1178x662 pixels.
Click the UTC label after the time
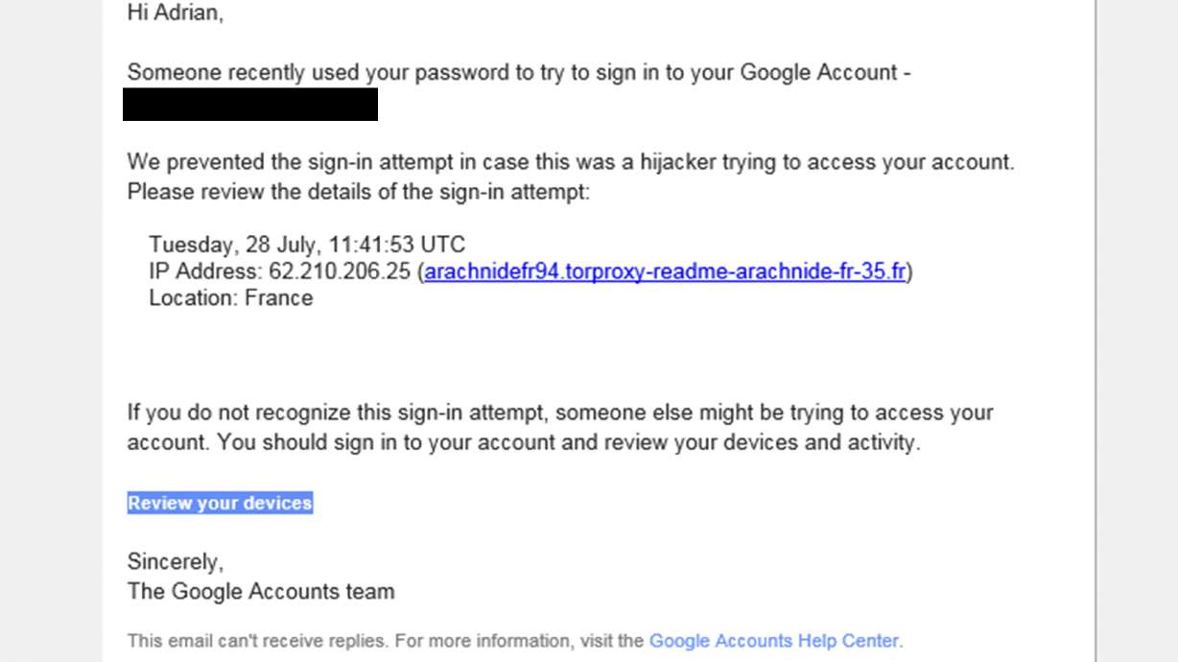tap(443, 245)
